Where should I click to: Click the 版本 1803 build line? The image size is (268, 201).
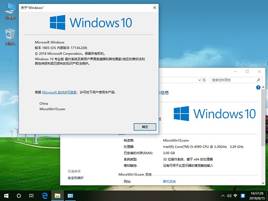coord(61,48)
